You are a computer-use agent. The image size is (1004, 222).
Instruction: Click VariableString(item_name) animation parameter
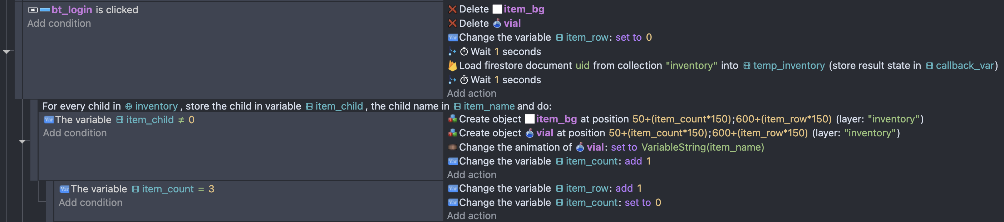pyautogui.click(x=702, y=147)
